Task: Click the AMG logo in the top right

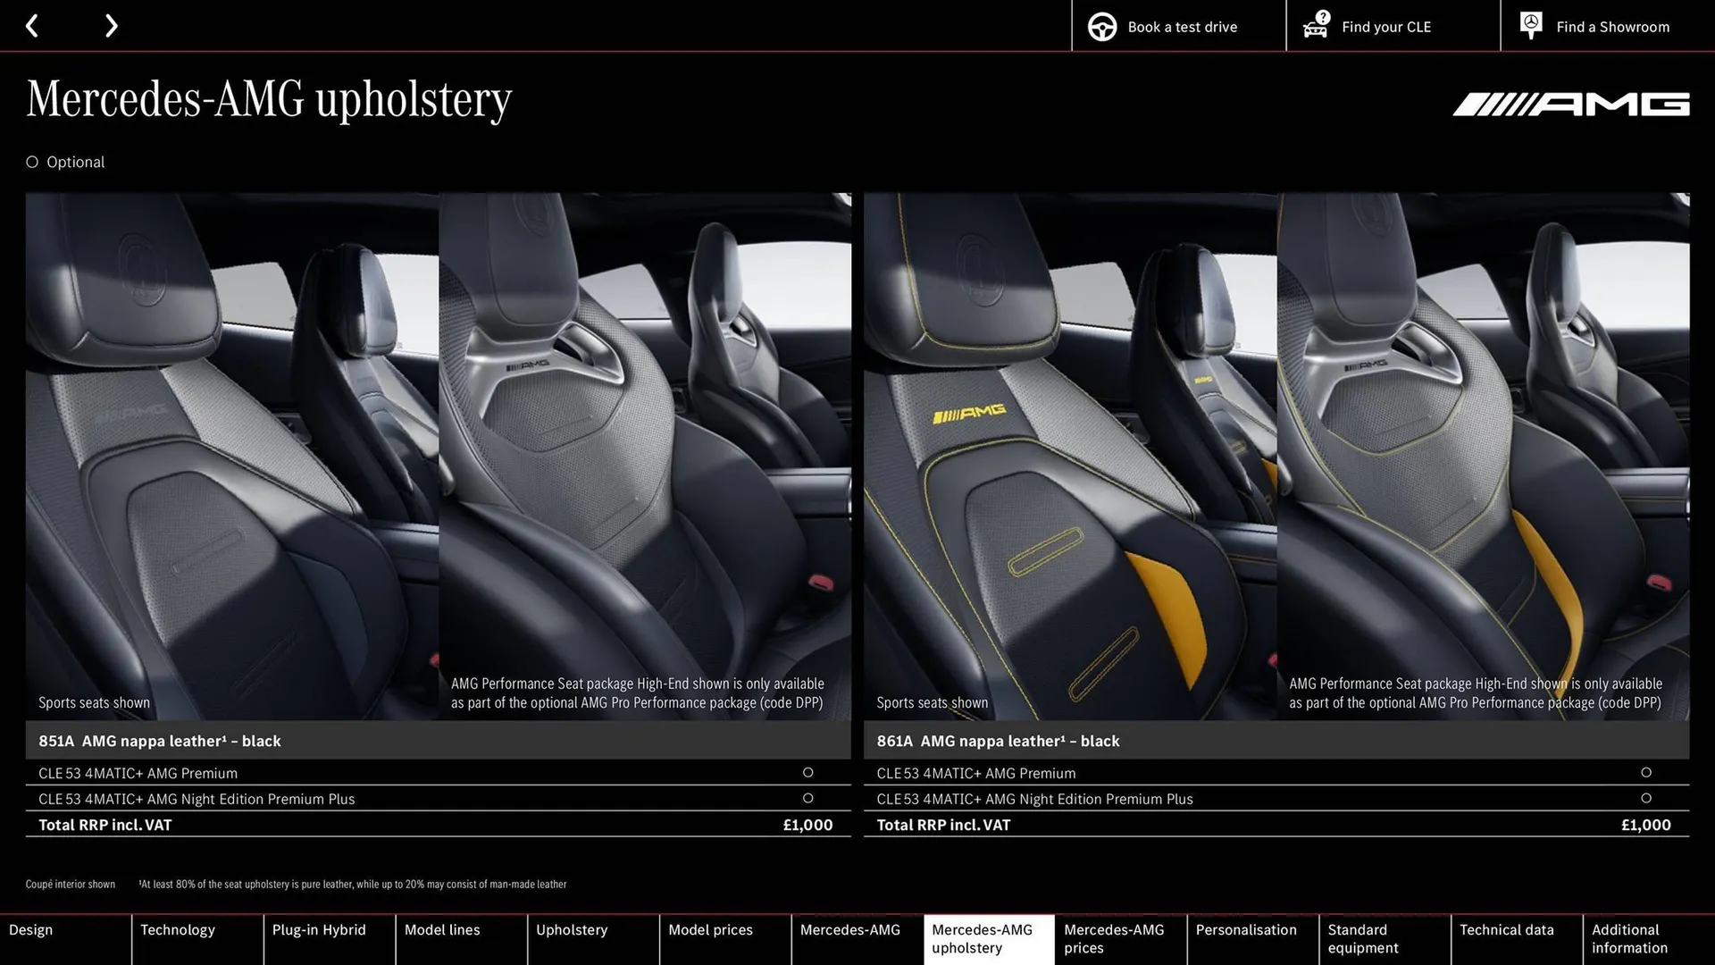Action: point(1569,103)
